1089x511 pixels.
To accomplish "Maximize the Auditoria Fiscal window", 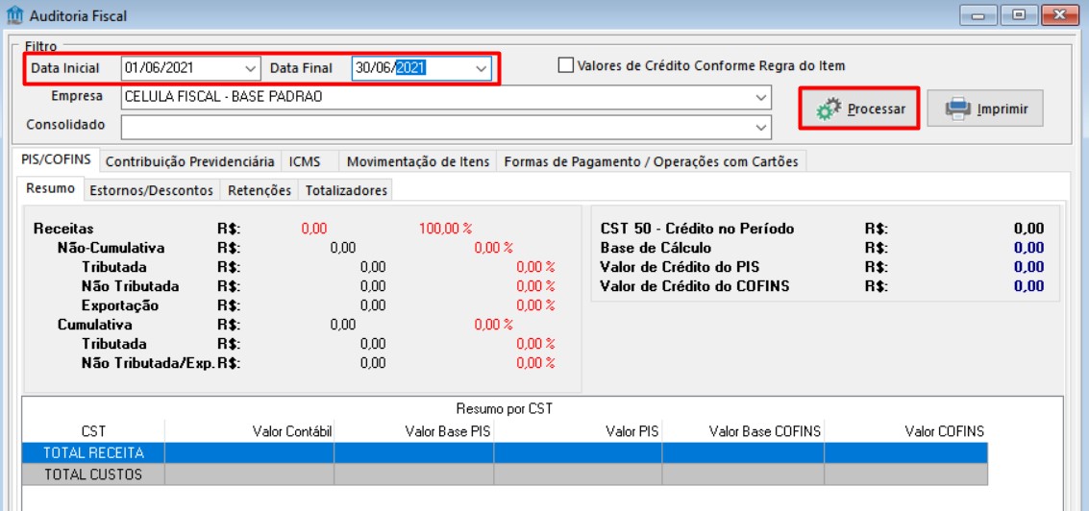I will pyautogui.click(x=1020, y=14).
